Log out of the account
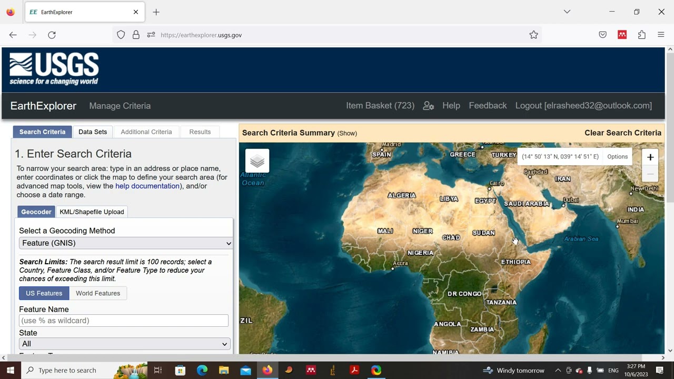674x379 pixels. (583, 106)
